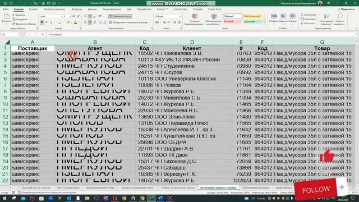Open the font name Arial dropdown
The height and width of the screenshot is (202, 359).
[x=61, y=16]
